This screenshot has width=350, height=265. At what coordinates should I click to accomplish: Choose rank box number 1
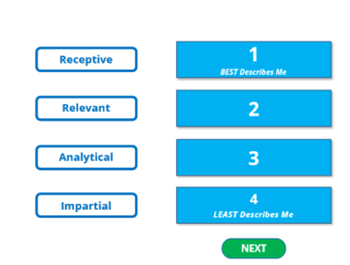(254, 60)
